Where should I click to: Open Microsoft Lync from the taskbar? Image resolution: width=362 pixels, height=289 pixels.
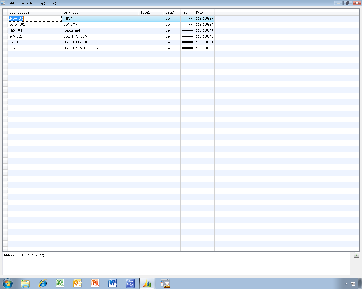click(130, 283)
